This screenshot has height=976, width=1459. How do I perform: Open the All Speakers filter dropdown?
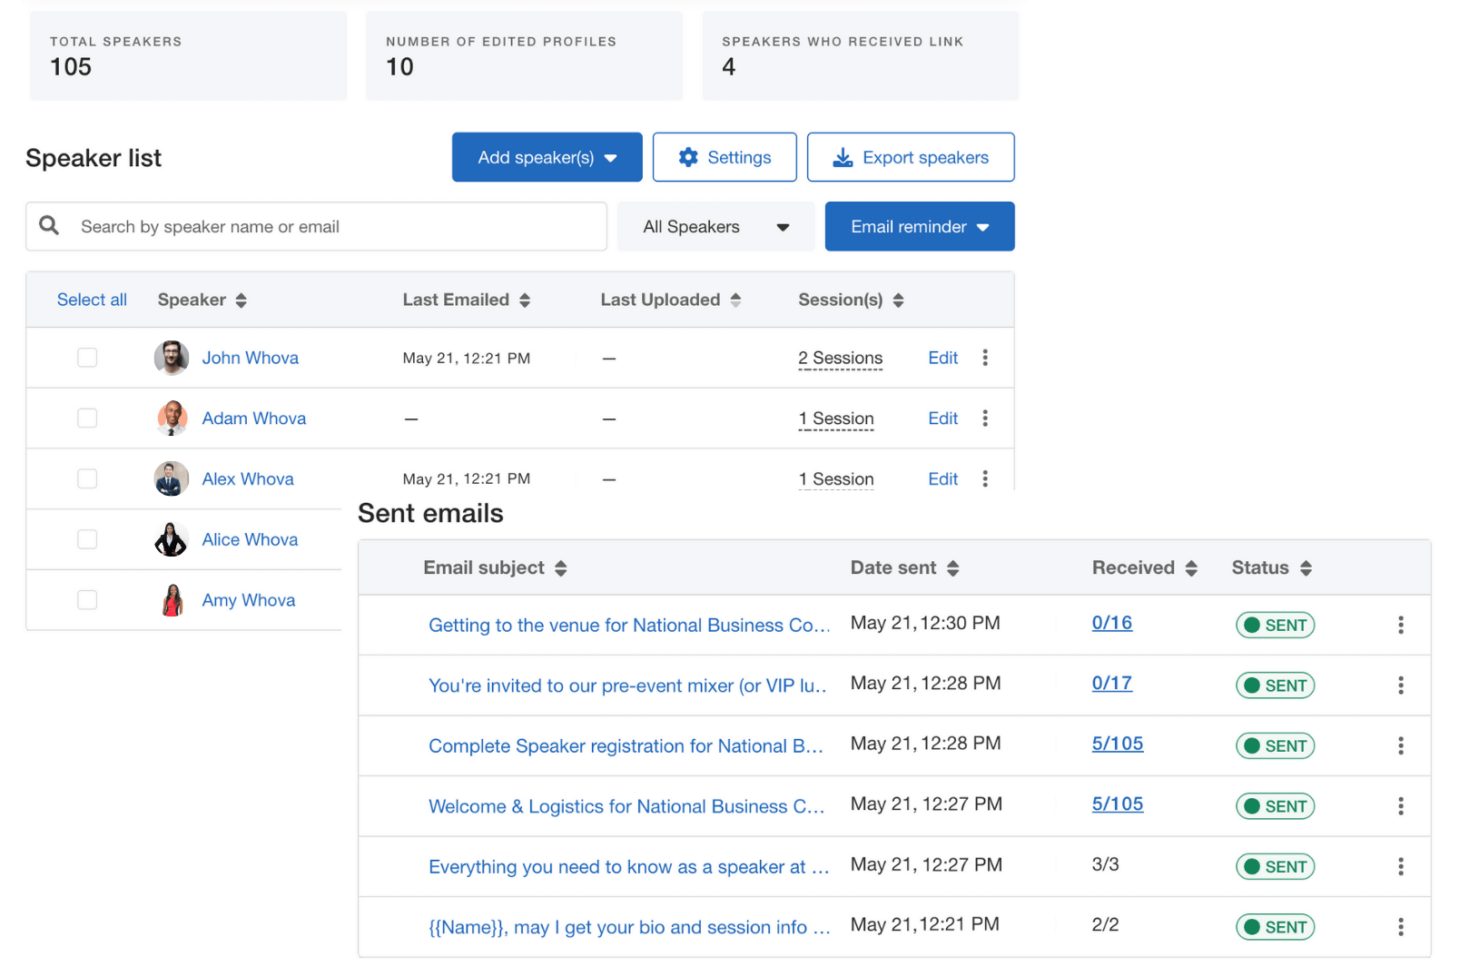click(x=715, y=227)
